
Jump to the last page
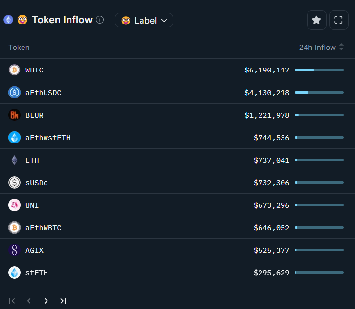tap(63, 301)
